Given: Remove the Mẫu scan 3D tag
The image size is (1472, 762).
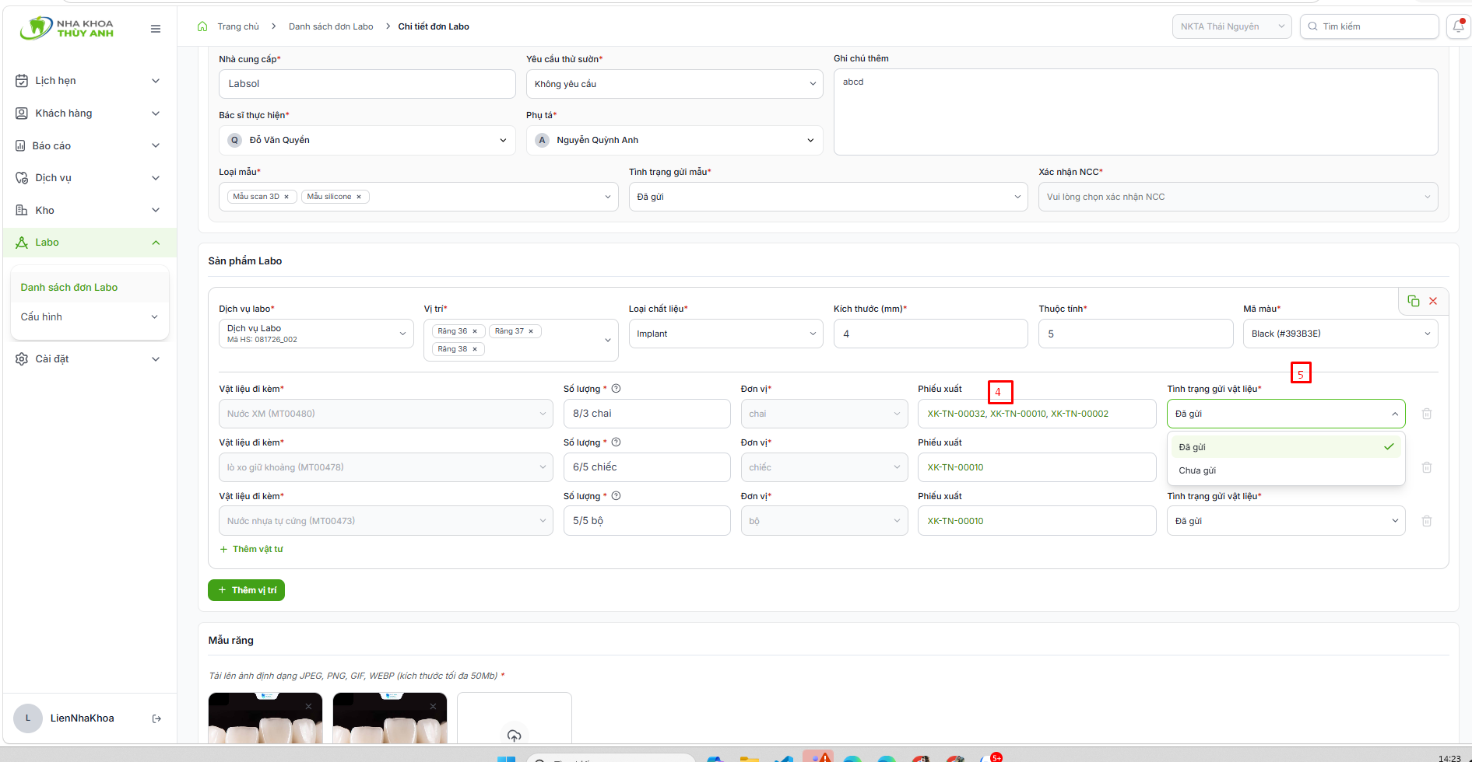Looking at the screenshot, I should tap(286, 197).
